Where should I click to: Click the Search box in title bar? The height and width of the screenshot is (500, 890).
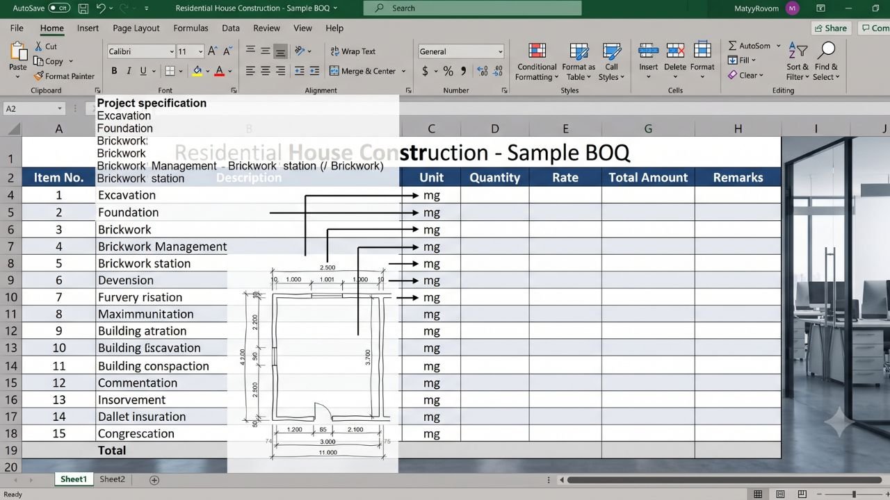(473, 8)
